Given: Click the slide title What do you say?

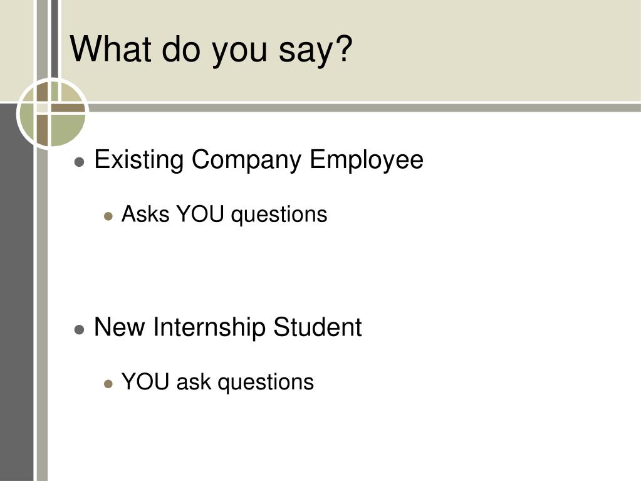Looking at the screenshot, I should tap(211, 50).
